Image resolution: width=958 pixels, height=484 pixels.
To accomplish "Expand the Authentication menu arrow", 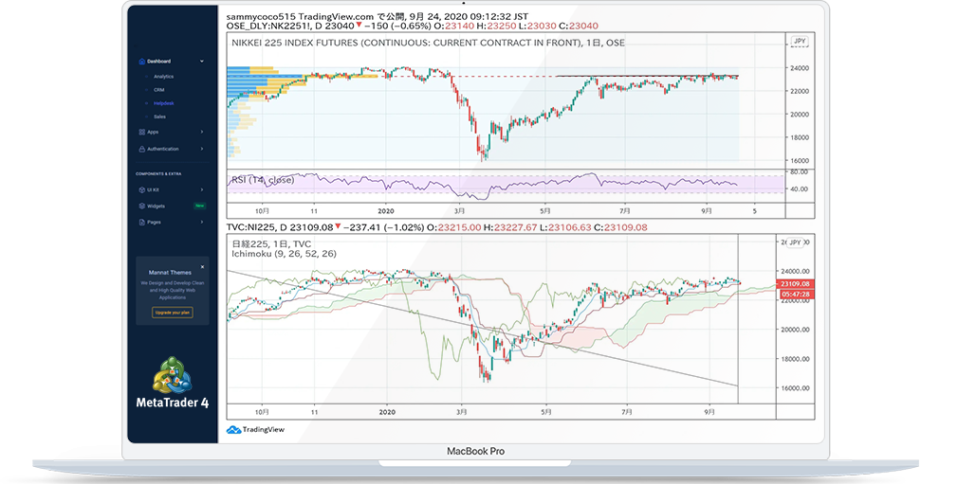I will 202,149.
